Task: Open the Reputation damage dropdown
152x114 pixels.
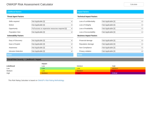Action: [122, 44]
